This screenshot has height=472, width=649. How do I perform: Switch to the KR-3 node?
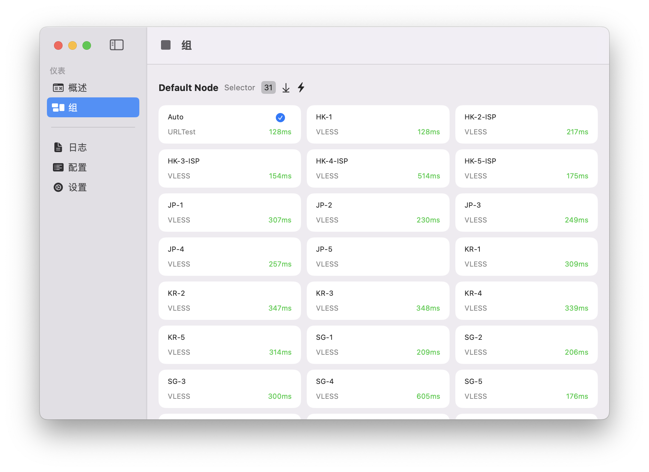point(378,301)
